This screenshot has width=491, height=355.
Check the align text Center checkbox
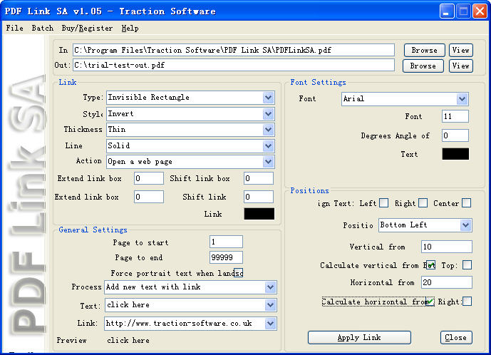point(466,203)
